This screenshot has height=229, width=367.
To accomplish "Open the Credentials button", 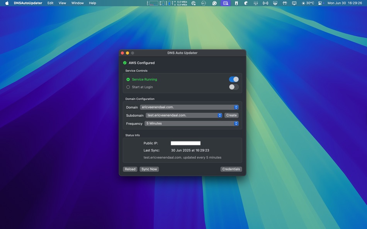I will [x=231, y=169].
